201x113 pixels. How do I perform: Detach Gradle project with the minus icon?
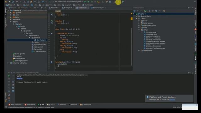141,11
